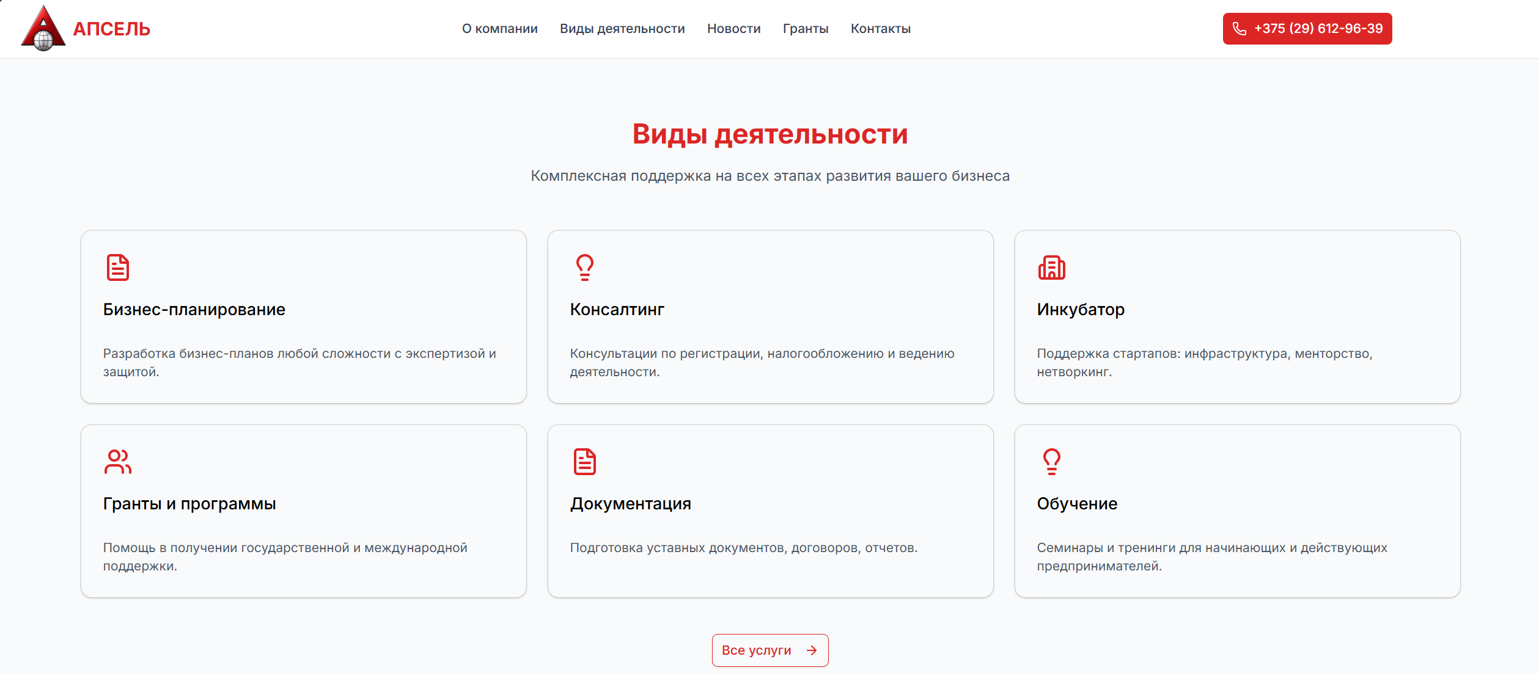The height and width of the screenshot is (673, 1539).
Task: Click description Разработка бизнес-планов любой сложности
Action: click(299, 363)
